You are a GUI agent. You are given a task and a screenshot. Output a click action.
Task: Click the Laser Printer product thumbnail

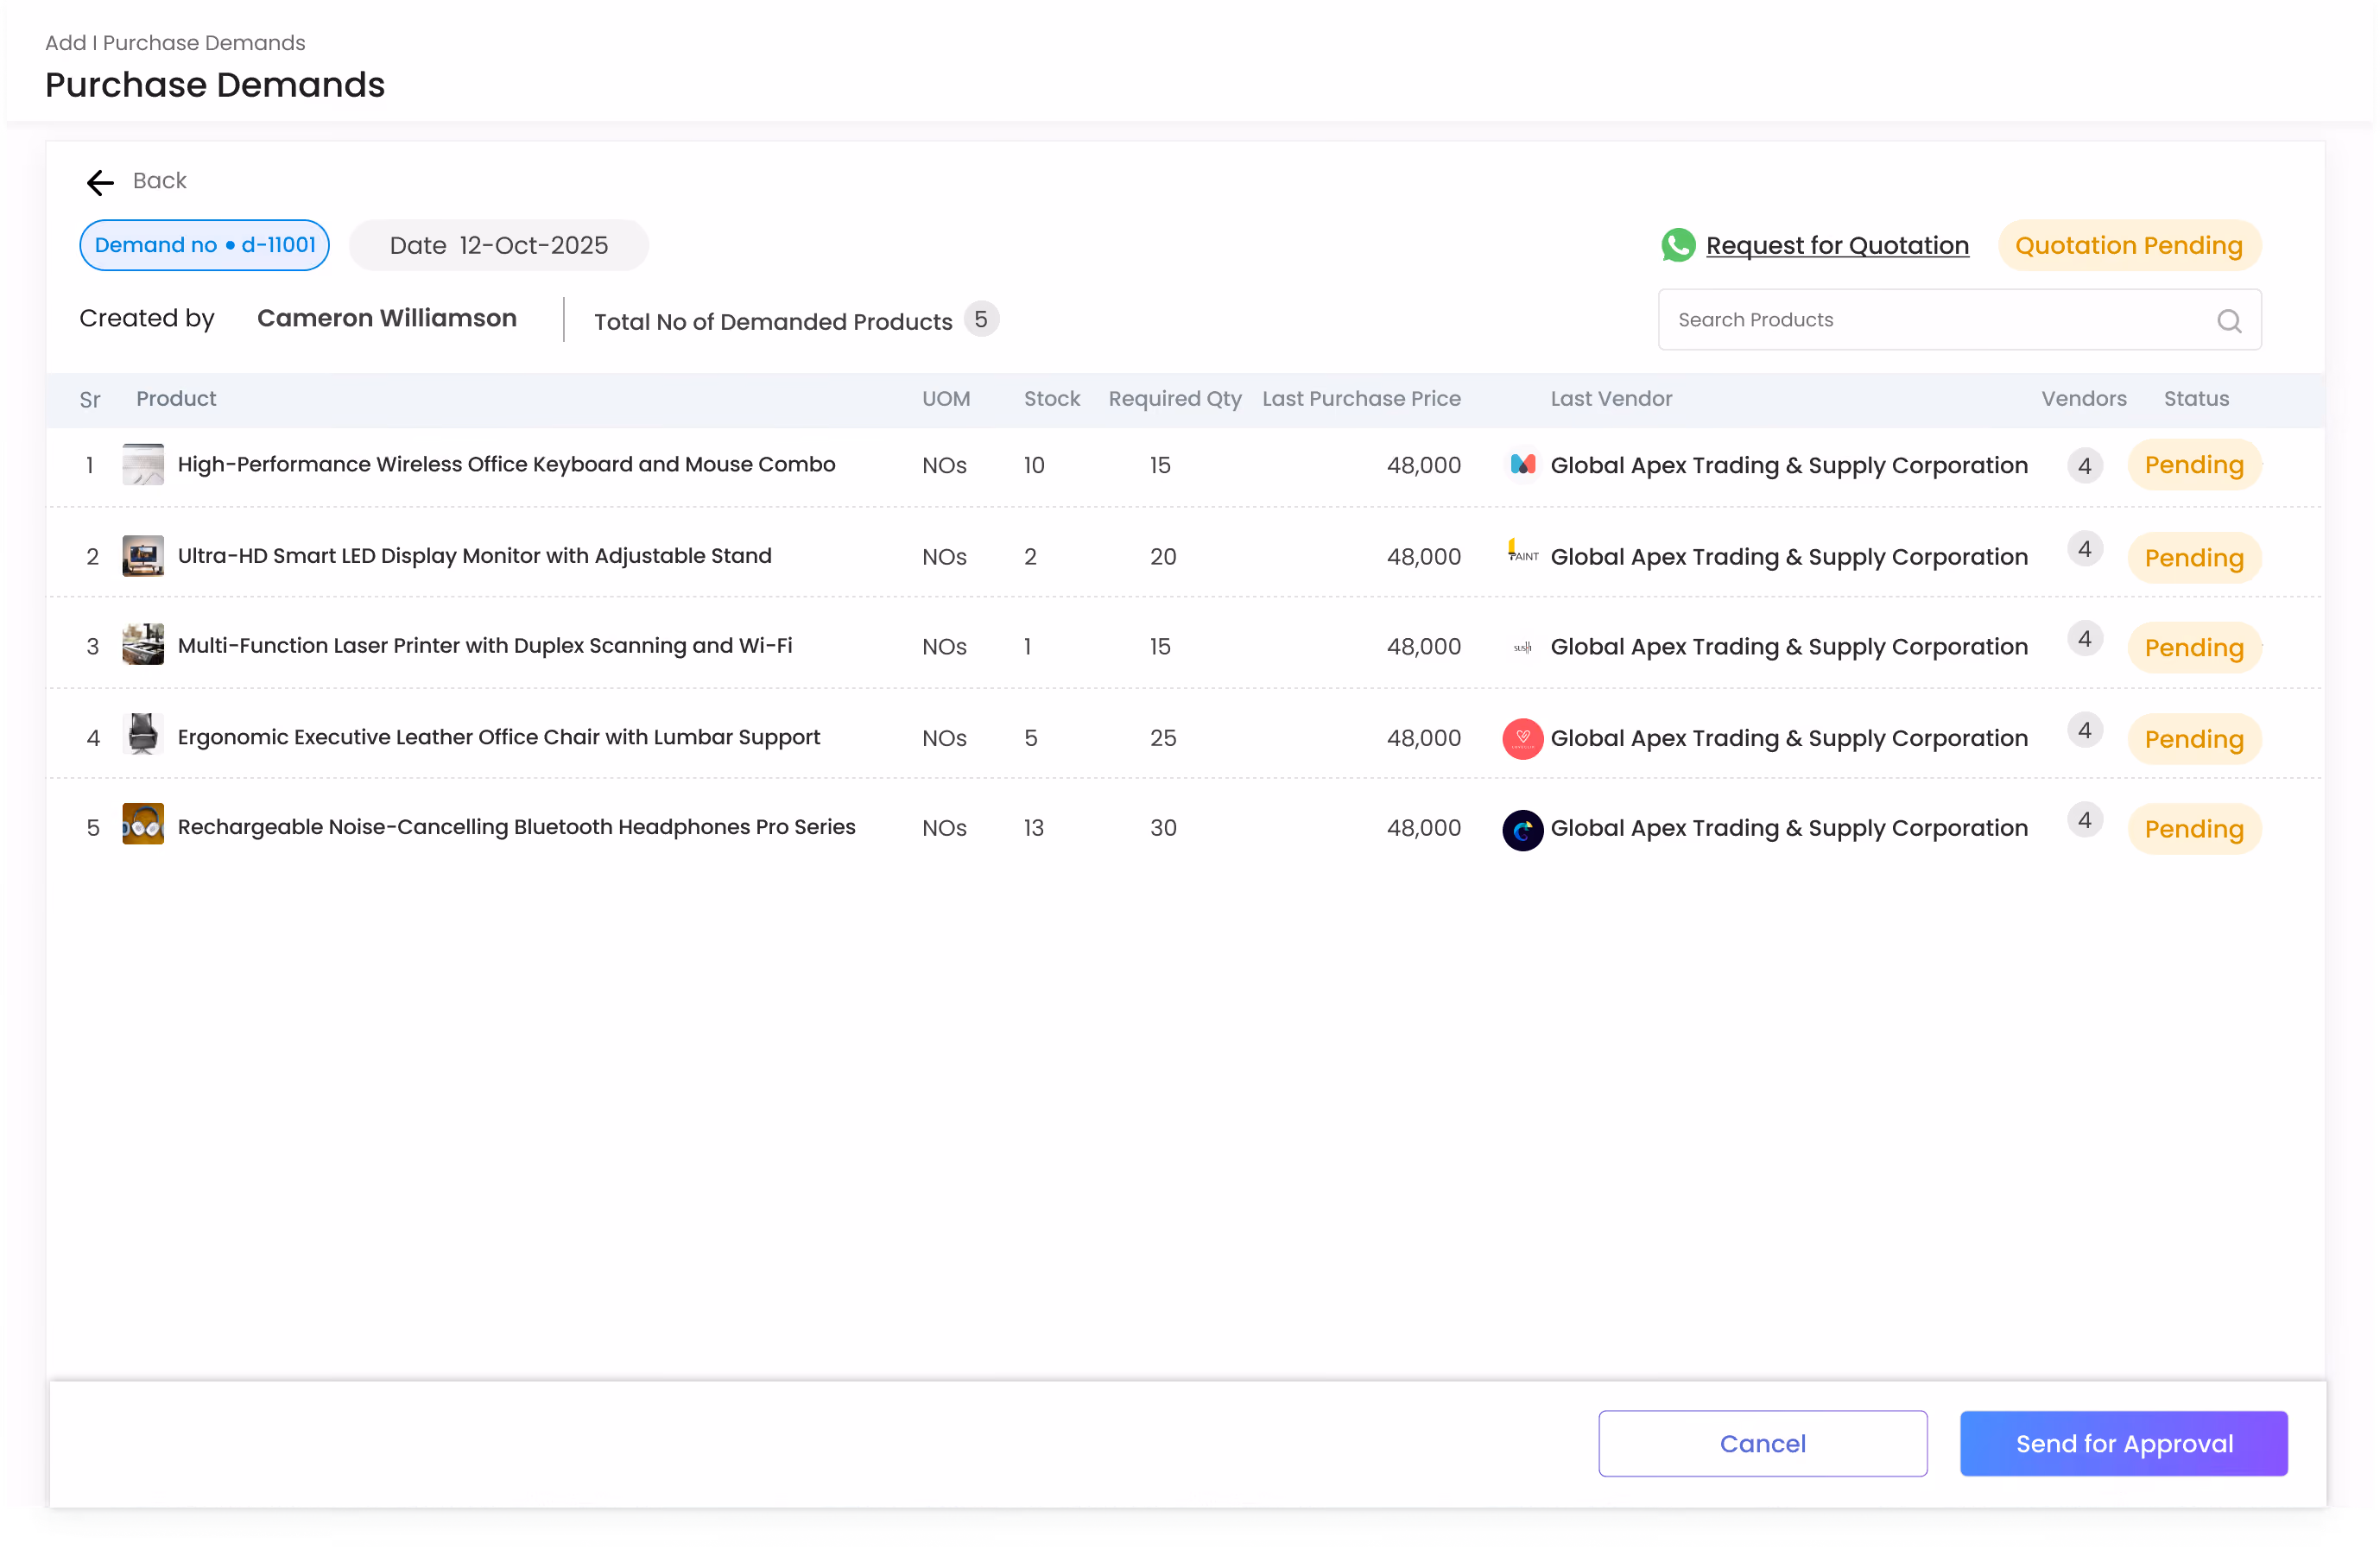[143, 646]
